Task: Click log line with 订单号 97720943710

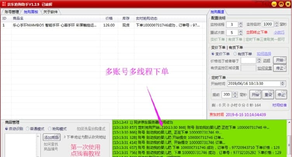Action: pyautogui.click(x=197, y=148)
